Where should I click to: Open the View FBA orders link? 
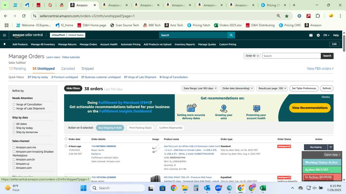point(320,68)
